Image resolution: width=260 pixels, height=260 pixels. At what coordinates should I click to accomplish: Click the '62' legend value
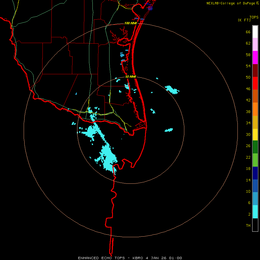click(248, 43)
